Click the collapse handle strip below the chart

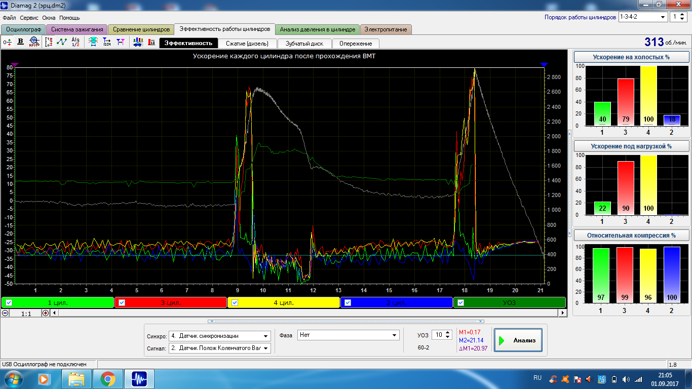pyautogui.click(x=346, y=321)
